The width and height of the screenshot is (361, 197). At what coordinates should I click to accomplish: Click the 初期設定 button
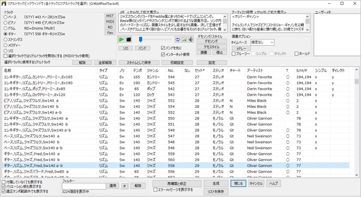177,63
